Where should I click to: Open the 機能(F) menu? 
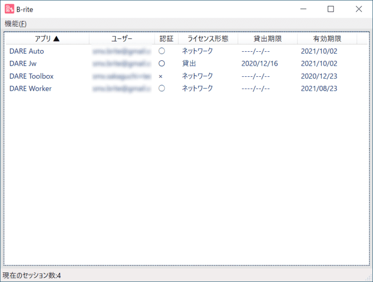point(15,23)
